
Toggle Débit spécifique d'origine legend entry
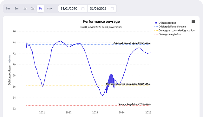[170, 26]
